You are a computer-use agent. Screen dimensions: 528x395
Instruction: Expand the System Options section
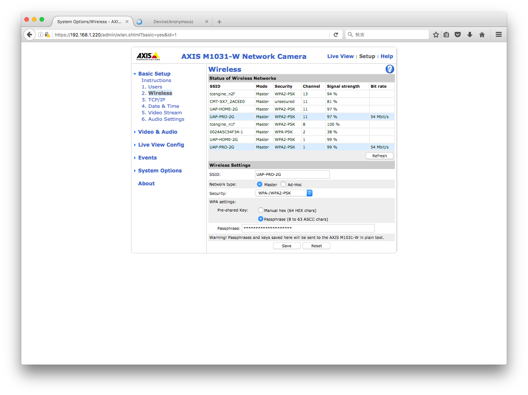coord(135,171)
